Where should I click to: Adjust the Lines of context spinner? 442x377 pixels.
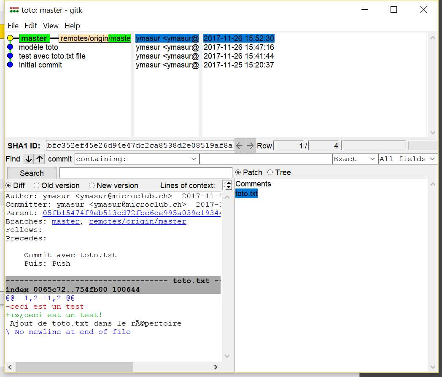(x=227, y=185)
